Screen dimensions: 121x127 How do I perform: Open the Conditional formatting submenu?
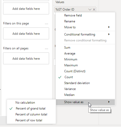pos(85,34)
